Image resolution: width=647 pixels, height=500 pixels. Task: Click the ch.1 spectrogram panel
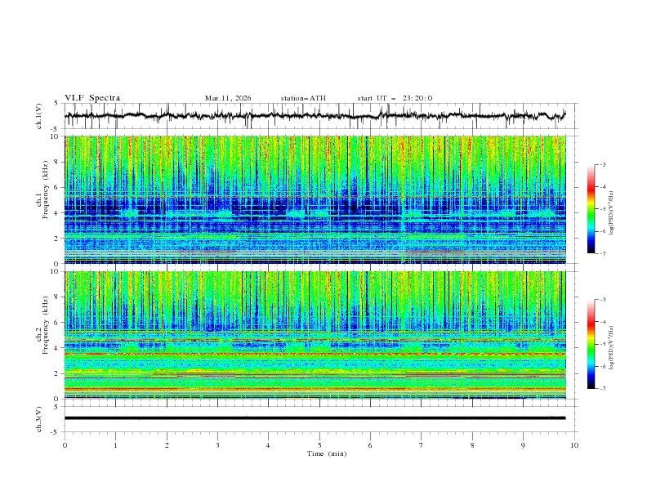coord(315,199)
